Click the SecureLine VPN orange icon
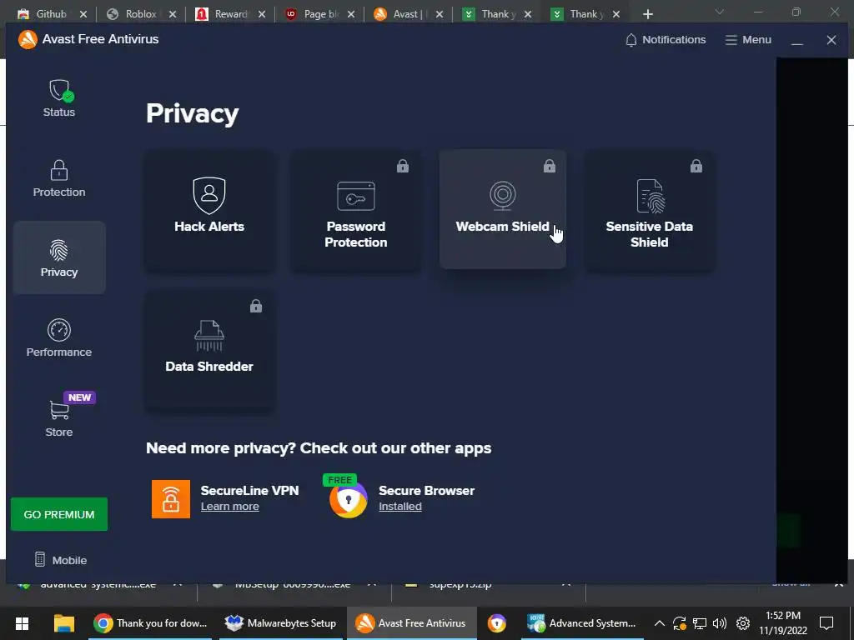The height and width of the screenshot is (640, 854). tap(171, 499)
